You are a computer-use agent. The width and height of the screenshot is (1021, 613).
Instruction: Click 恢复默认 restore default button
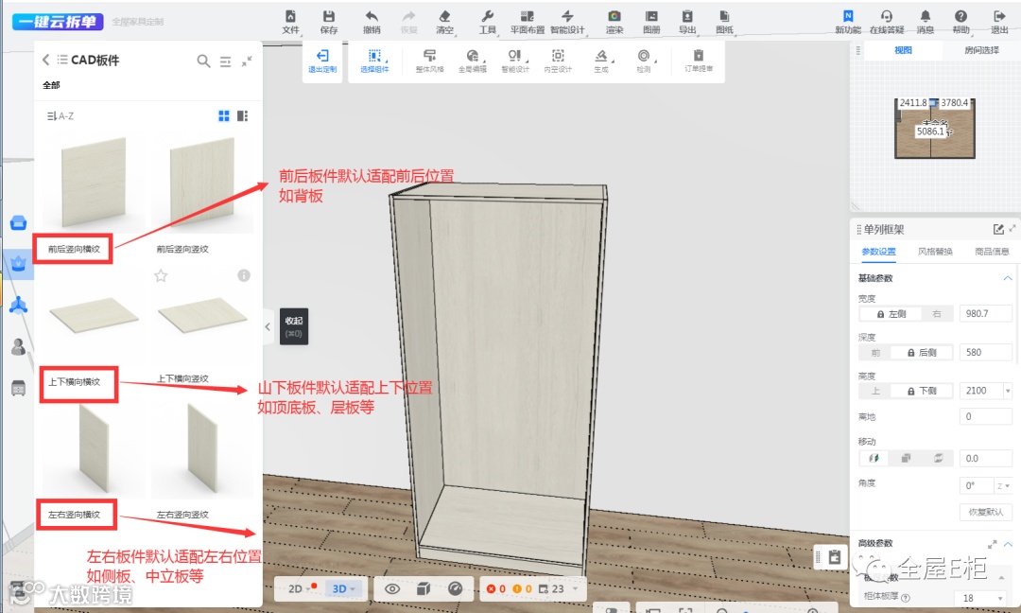coord(986,512)
